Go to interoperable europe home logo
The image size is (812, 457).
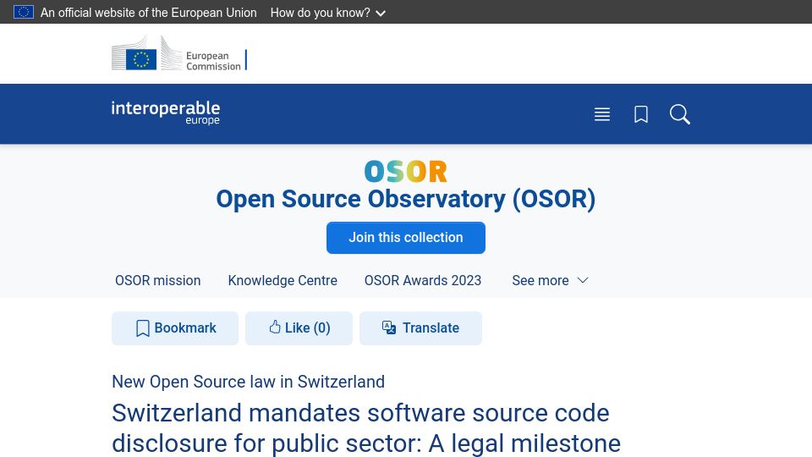coord(165,113)
